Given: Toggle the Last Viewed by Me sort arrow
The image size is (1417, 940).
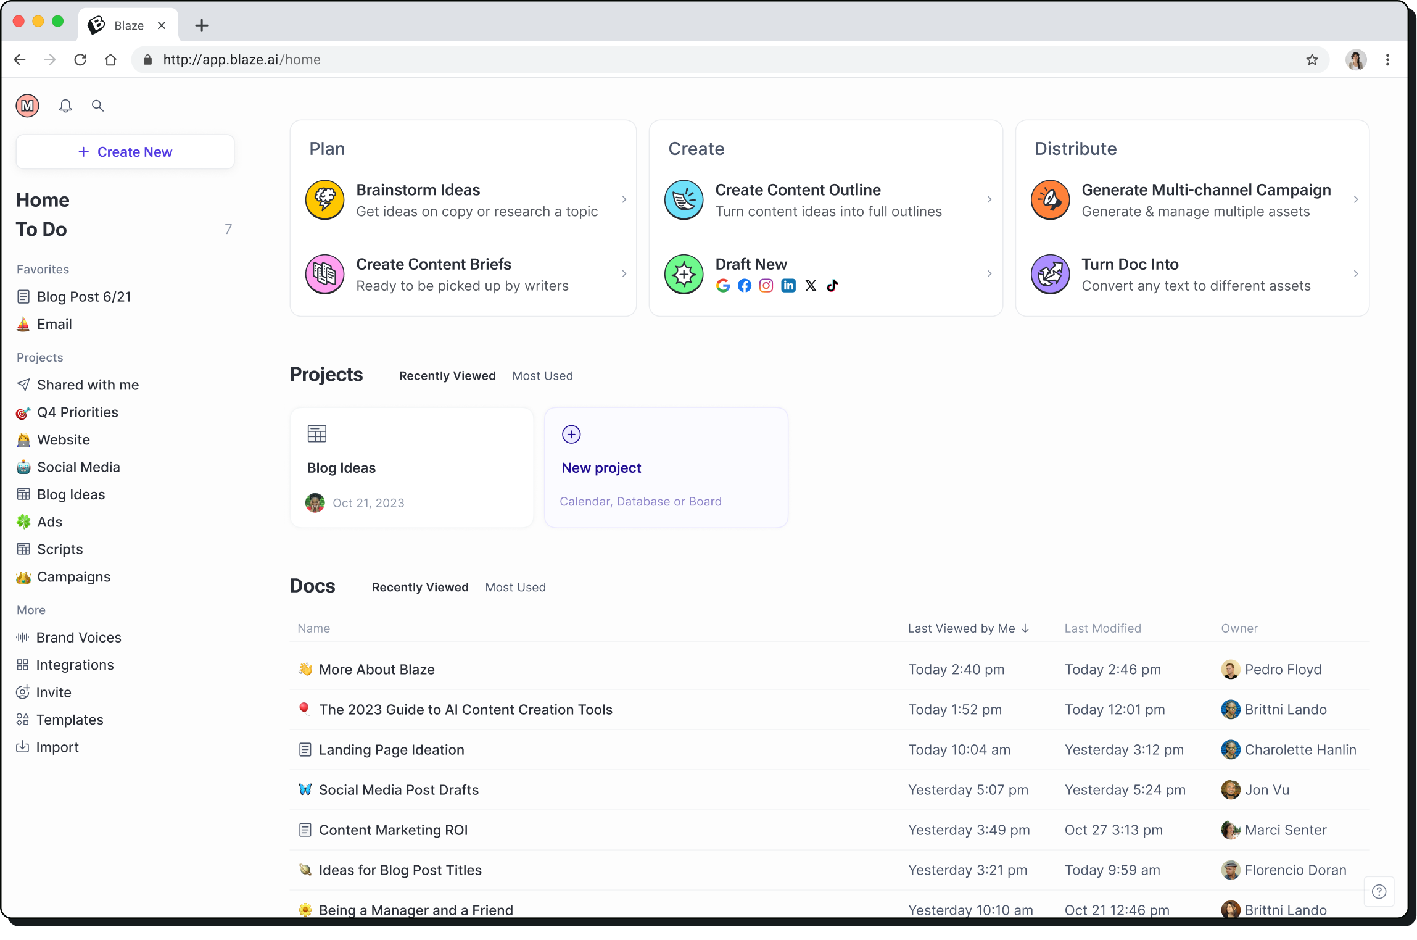Looking at the screenshot, I should tap(1025, 628).
